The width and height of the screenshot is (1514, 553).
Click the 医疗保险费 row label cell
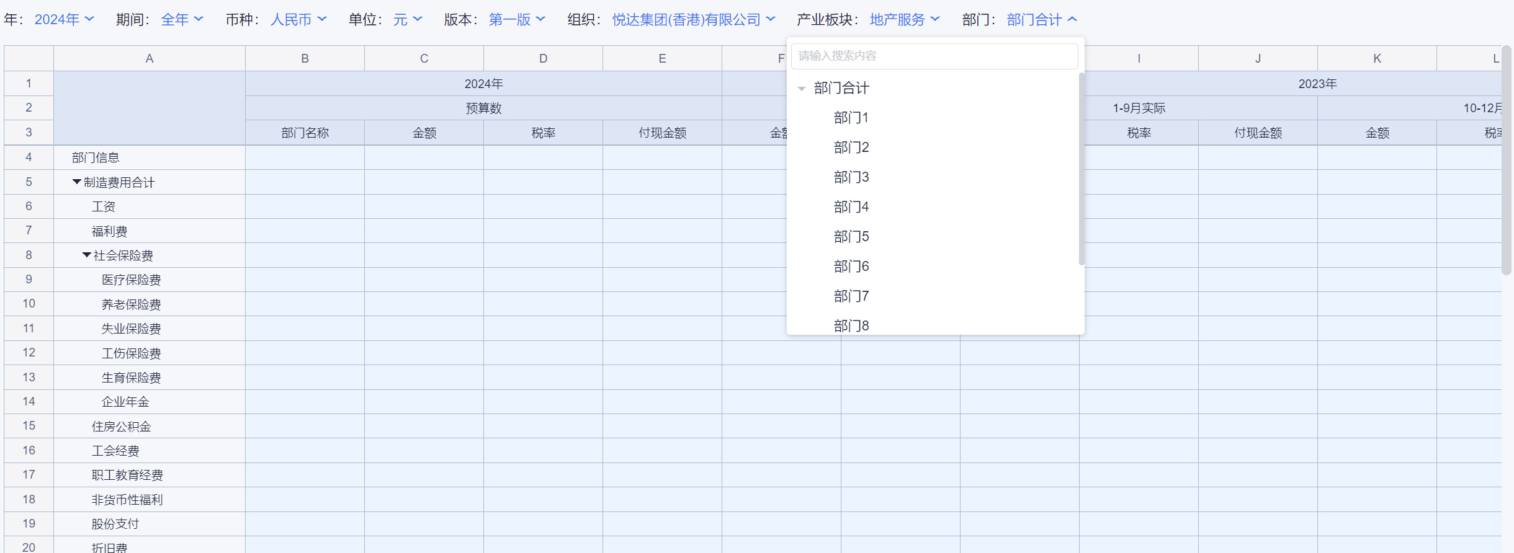[x=131, y=280]
